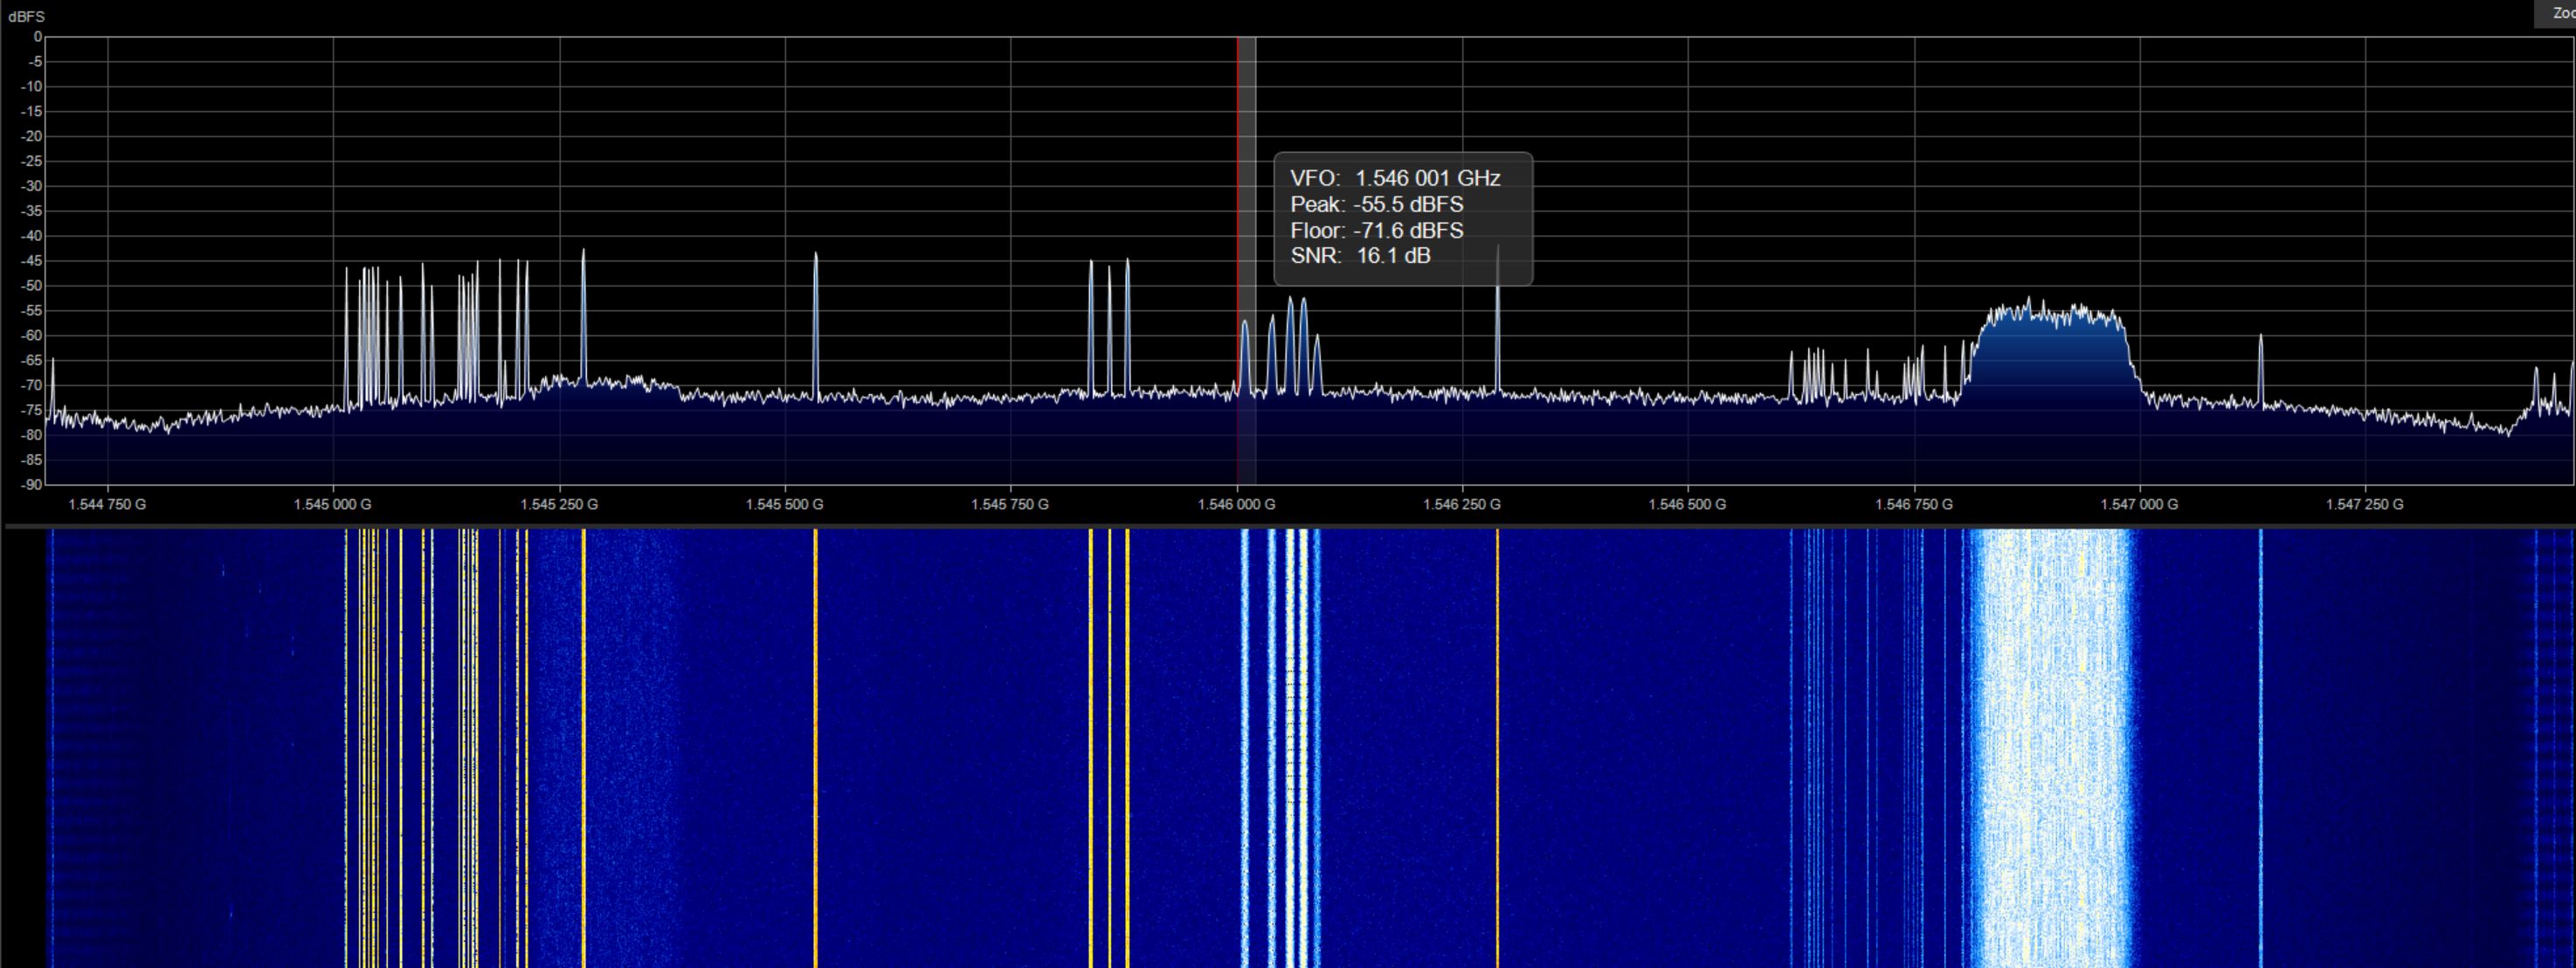Click the -90 level on dBFS scale
This screenshot has width=2576, height=968.
tap(33, 485)
